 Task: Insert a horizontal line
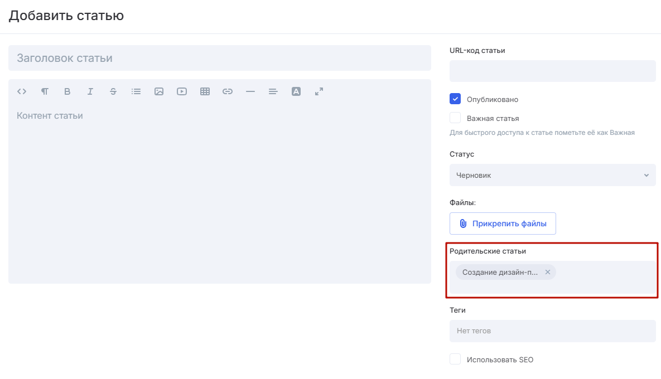coord(250,91)
